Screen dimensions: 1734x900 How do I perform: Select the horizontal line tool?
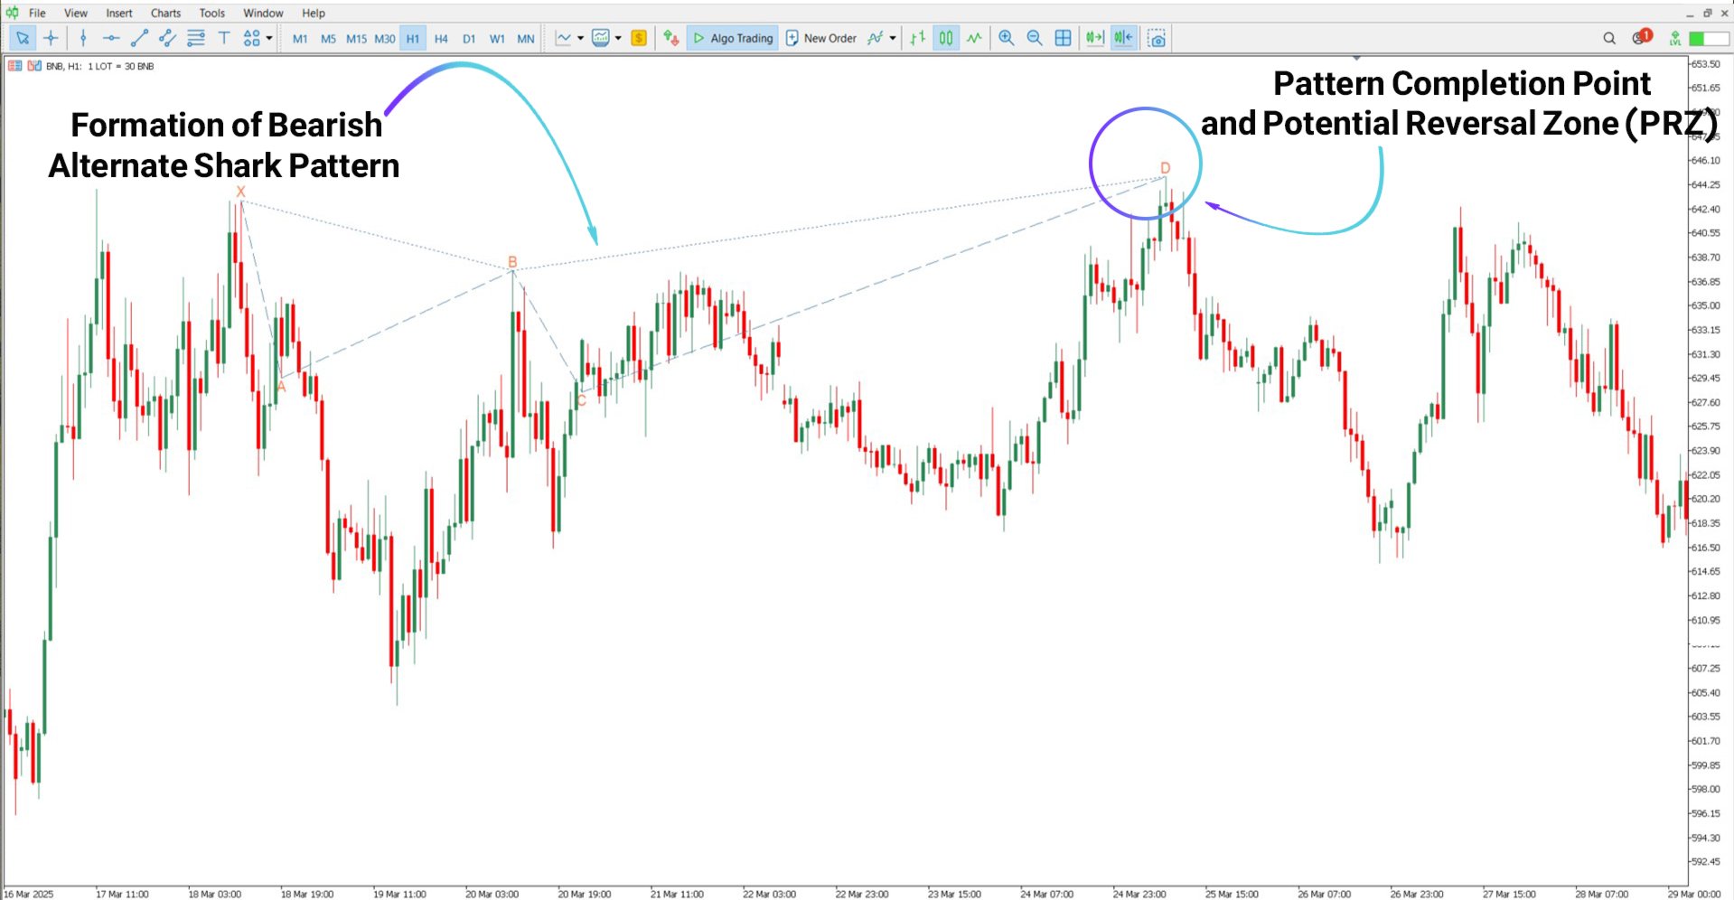111,38
